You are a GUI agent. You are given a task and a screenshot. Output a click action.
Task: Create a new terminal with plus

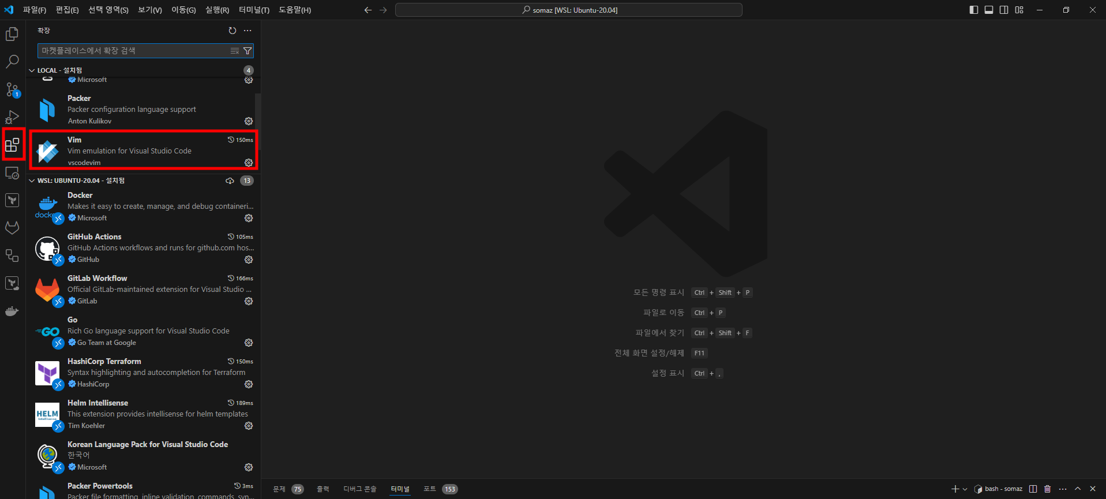tap(955, 489)
